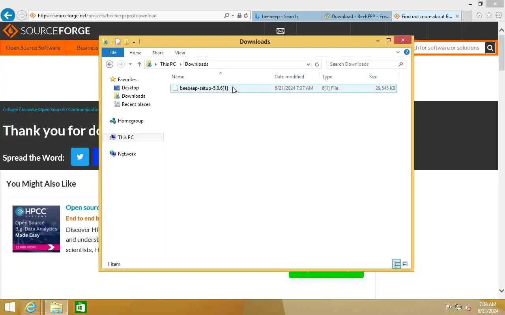
Task: Click Home breadcrumb link on SourceForge
Action: [x=11, y=109]
